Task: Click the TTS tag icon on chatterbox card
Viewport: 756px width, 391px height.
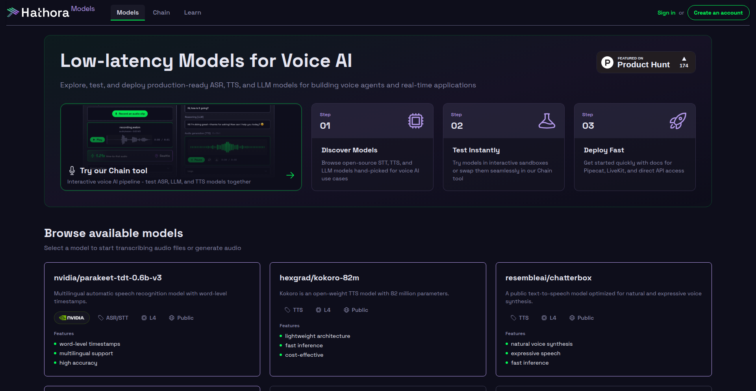Action: (x=513, y=318)
